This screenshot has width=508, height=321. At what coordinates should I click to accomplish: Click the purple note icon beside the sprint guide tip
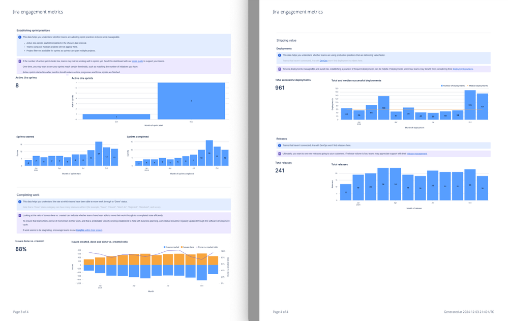click(20, 61)
